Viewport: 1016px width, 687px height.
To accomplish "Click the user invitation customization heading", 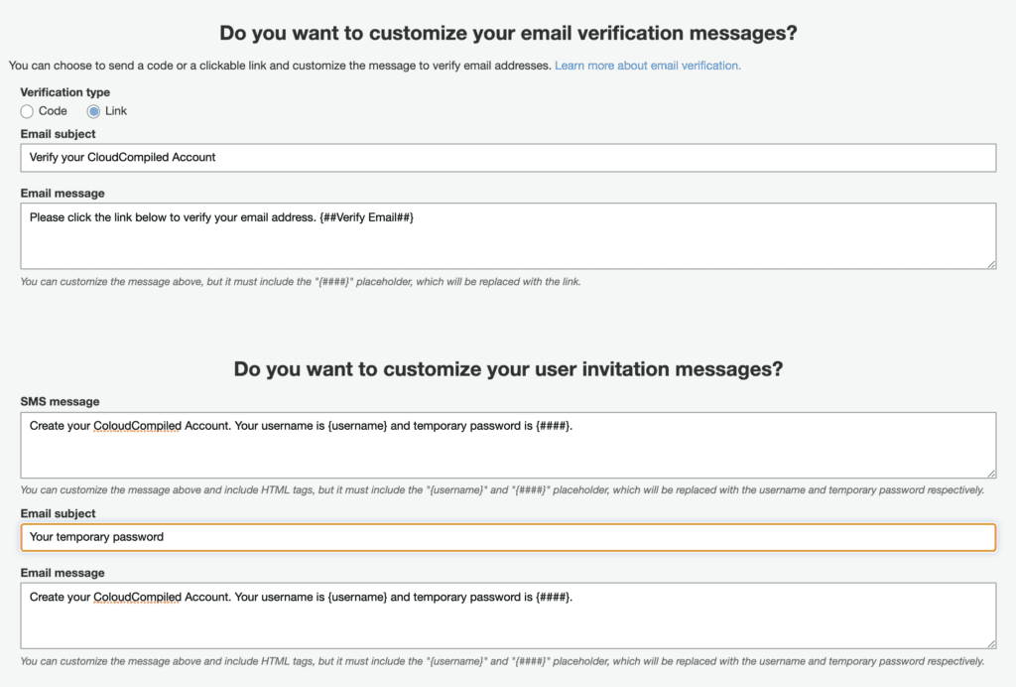I will [x=508, y=368].
